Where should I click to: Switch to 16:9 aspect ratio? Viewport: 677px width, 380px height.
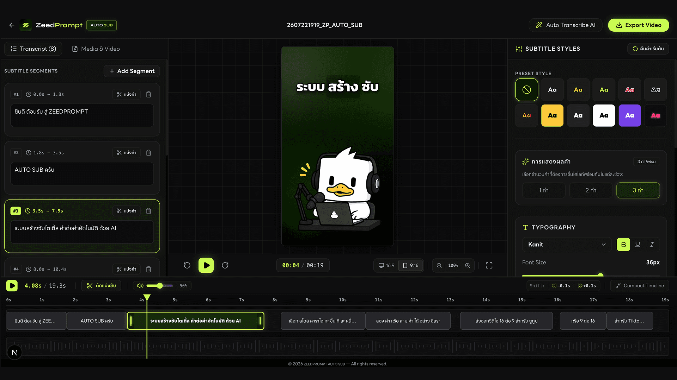[386, 265]
